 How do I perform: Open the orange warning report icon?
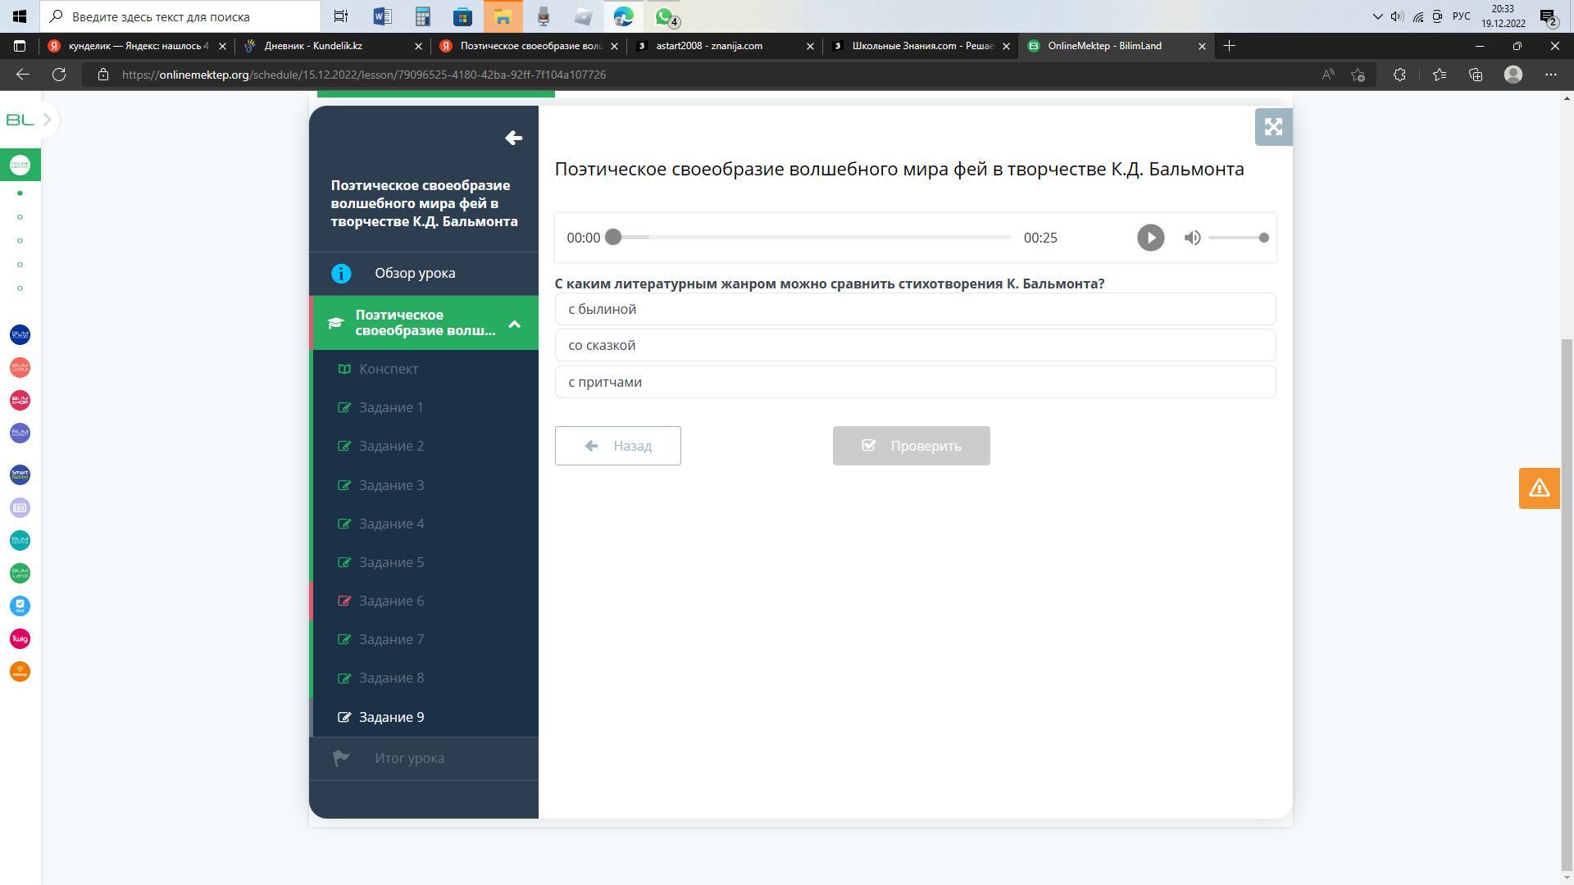1539,488
